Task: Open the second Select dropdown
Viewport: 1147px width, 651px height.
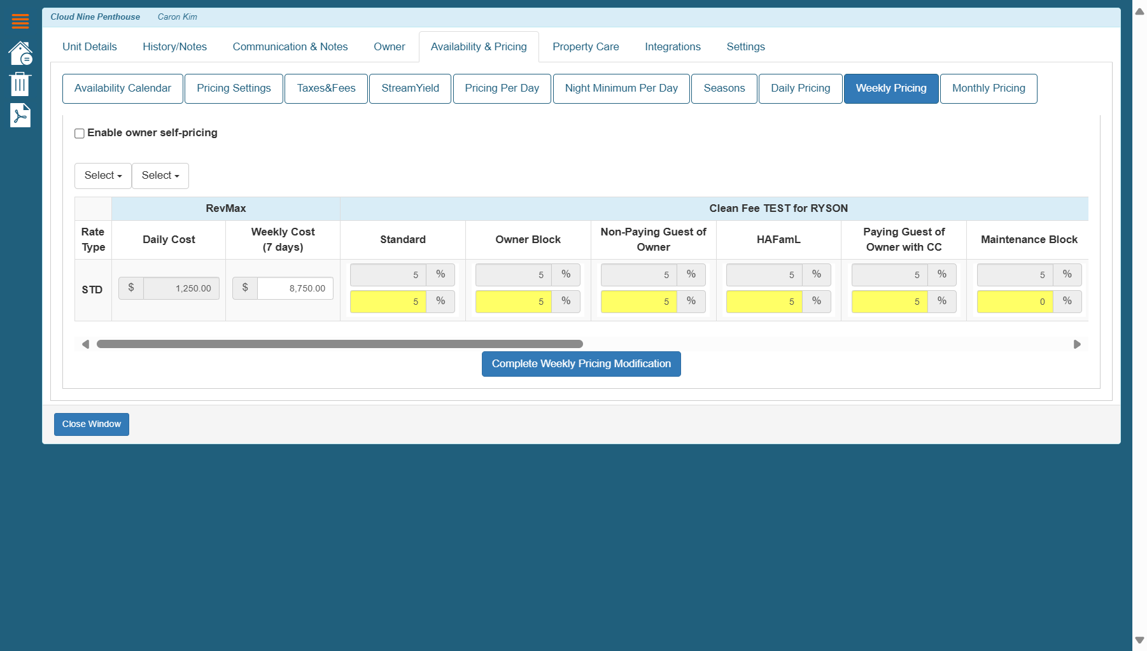Action: (x=160, y=176)
